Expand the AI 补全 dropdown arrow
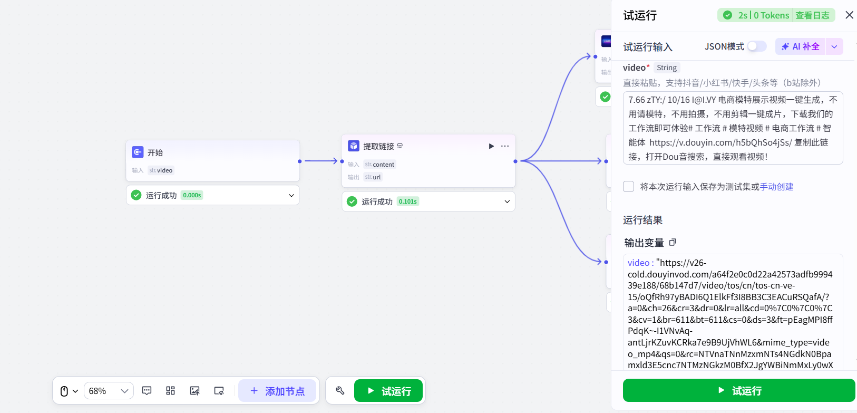Image resolution: width=857 pixels, height=413 pixels. coord(834,46)
